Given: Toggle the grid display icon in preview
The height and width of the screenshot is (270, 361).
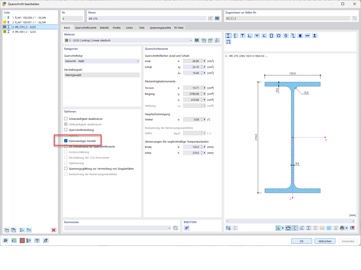Looking at the screenshot, I should (x=329, y=228).
